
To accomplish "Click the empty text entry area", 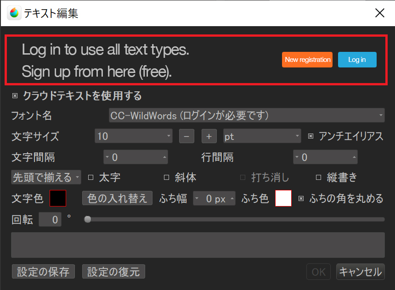I will tap(197, 245).
